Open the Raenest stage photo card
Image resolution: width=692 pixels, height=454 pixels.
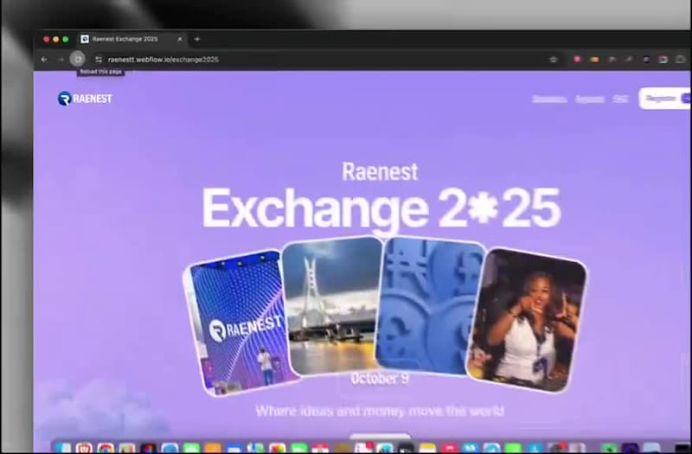pyautogui.click(x=240, y=323)
